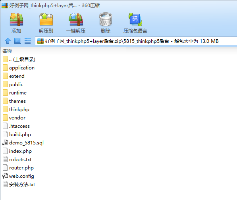Select the .htaccess file
The width and height of the screenshot is (237, 200).
pos(16,126)
